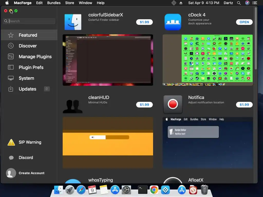Screen dimensions: 263x197
Task: Click the System monitor icon in sidebar
Action: [11, 78]
